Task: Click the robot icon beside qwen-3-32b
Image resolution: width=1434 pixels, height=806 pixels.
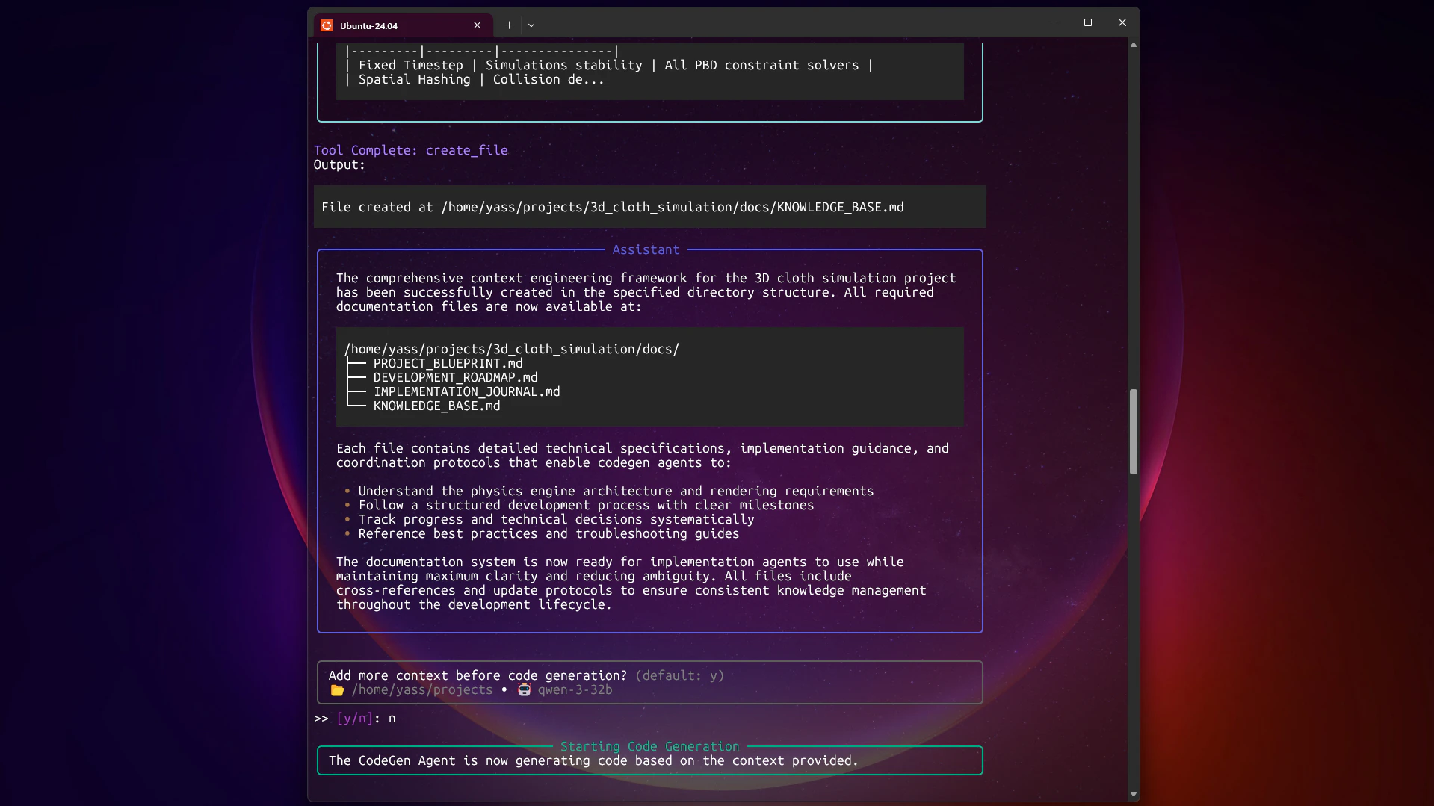Action: tap(525, 690)
